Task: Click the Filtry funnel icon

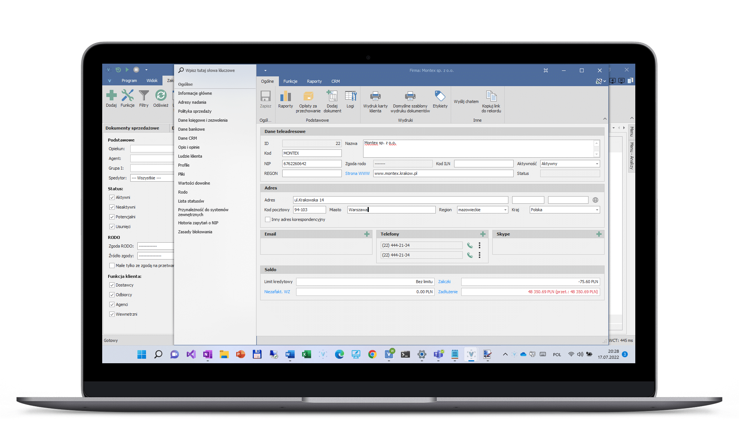Action: coord(144,95)
